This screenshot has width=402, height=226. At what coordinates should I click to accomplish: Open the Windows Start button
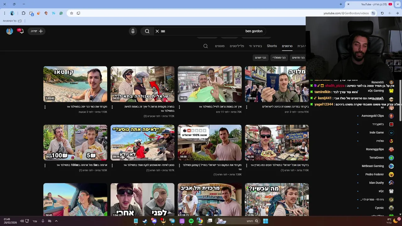tap(266, 221)
